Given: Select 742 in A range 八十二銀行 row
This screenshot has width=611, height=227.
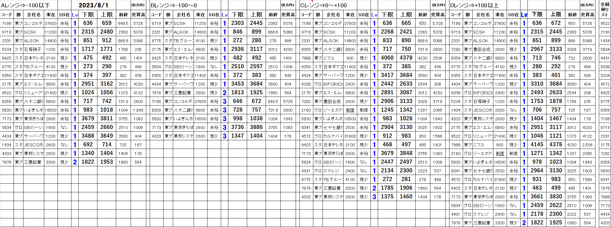Looking at the screenshot, I should pos(107,101).
